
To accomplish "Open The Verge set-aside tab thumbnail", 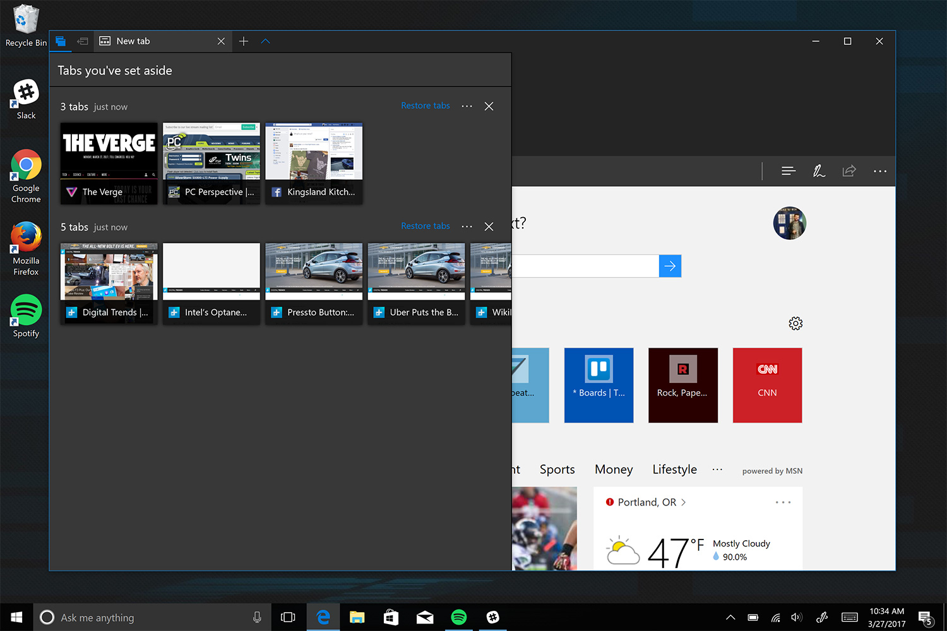I will click(109, 163).
